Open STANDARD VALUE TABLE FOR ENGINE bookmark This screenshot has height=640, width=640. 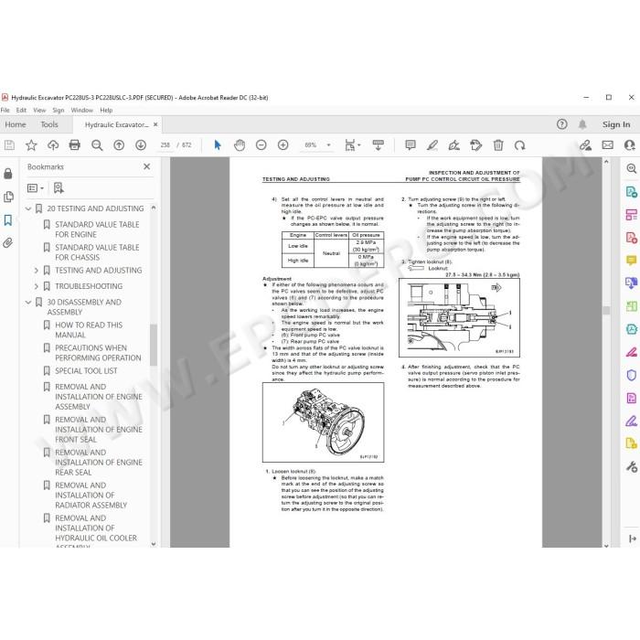pos(97,229)
